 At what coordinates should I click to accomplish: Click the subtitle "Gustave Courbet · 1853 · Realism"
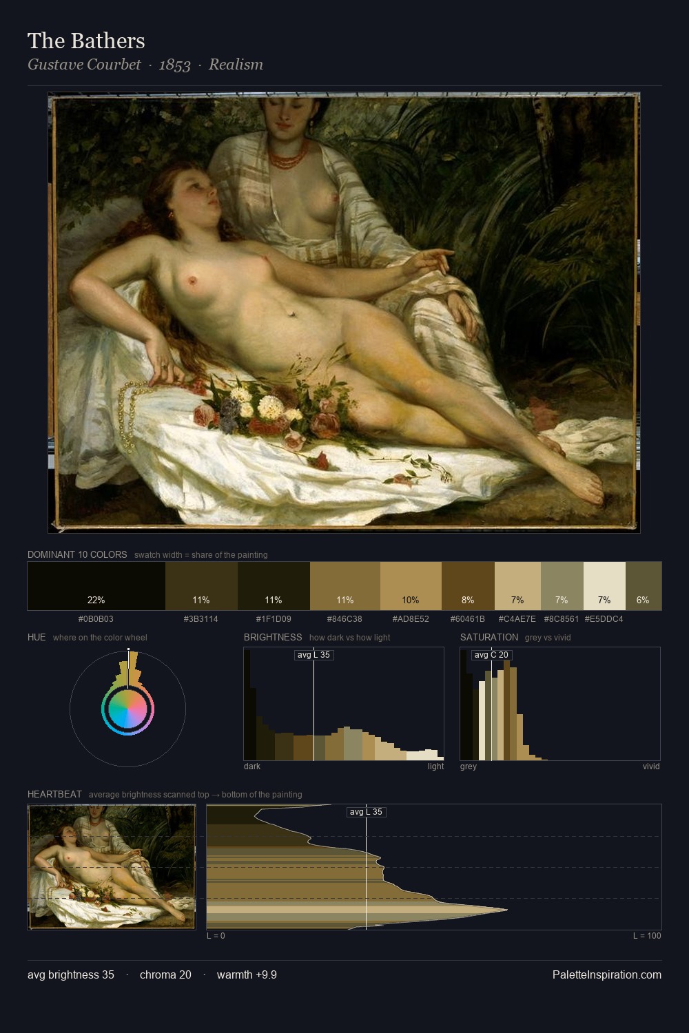(145, 65)
